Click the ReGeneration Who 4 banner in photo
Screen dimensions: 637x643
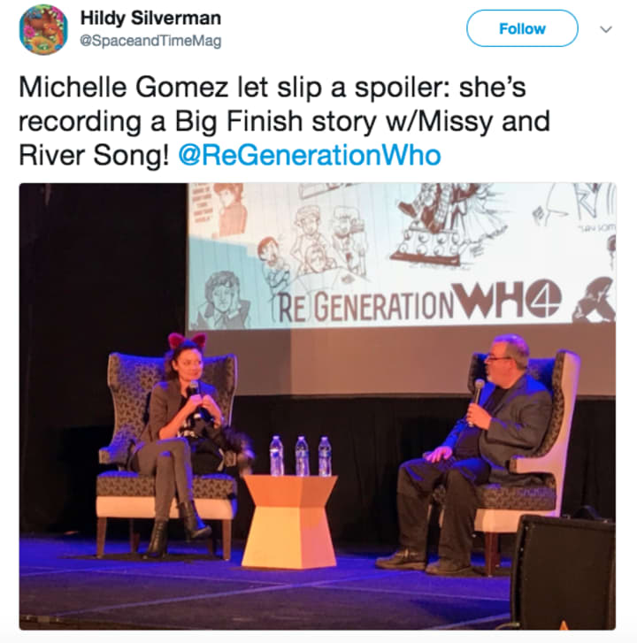pyautogui.click(x=418, y=304)
